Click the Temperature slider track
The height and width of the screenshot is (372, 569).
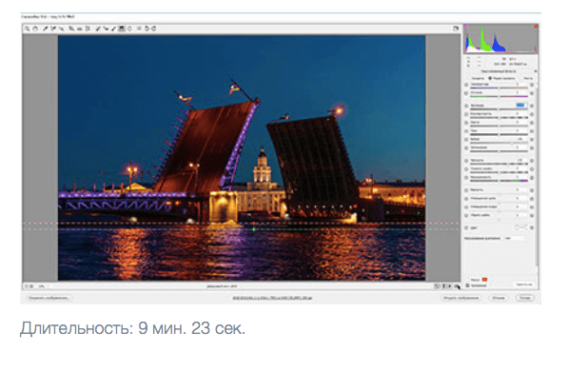pos(499,88)
